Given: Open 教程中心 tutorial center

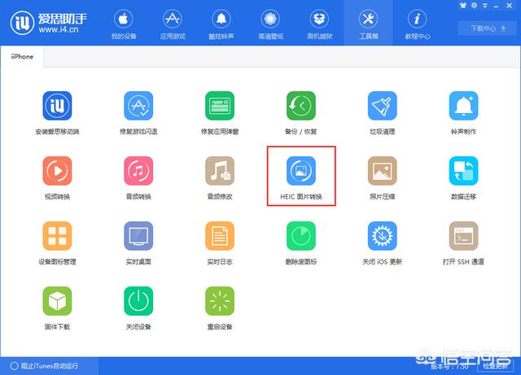Looking at the screenshot, I should tap(418, 23).
